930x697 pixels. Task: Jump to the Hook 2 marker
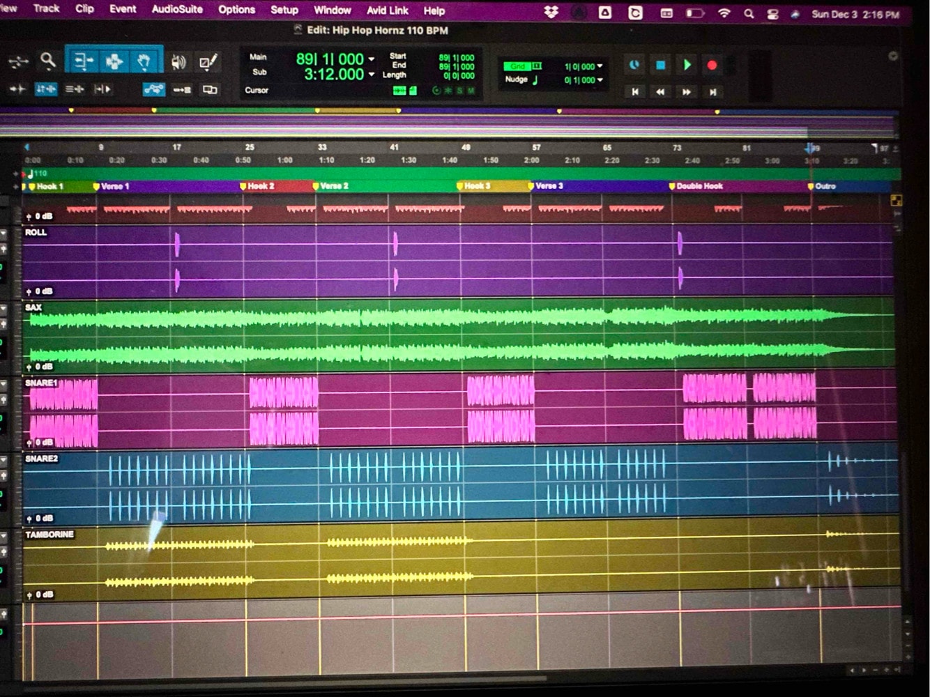(x=257, y=187)
